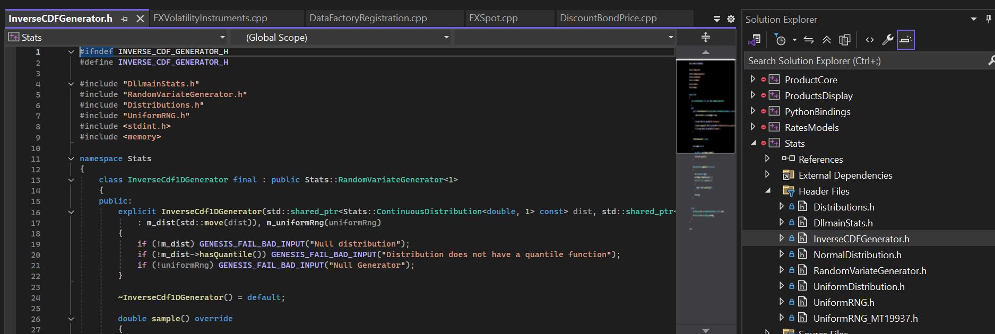The height and width of the screenshot is (334, 995).
Task: Click the editor tab settings gear icon
Action: coord(731,19)
